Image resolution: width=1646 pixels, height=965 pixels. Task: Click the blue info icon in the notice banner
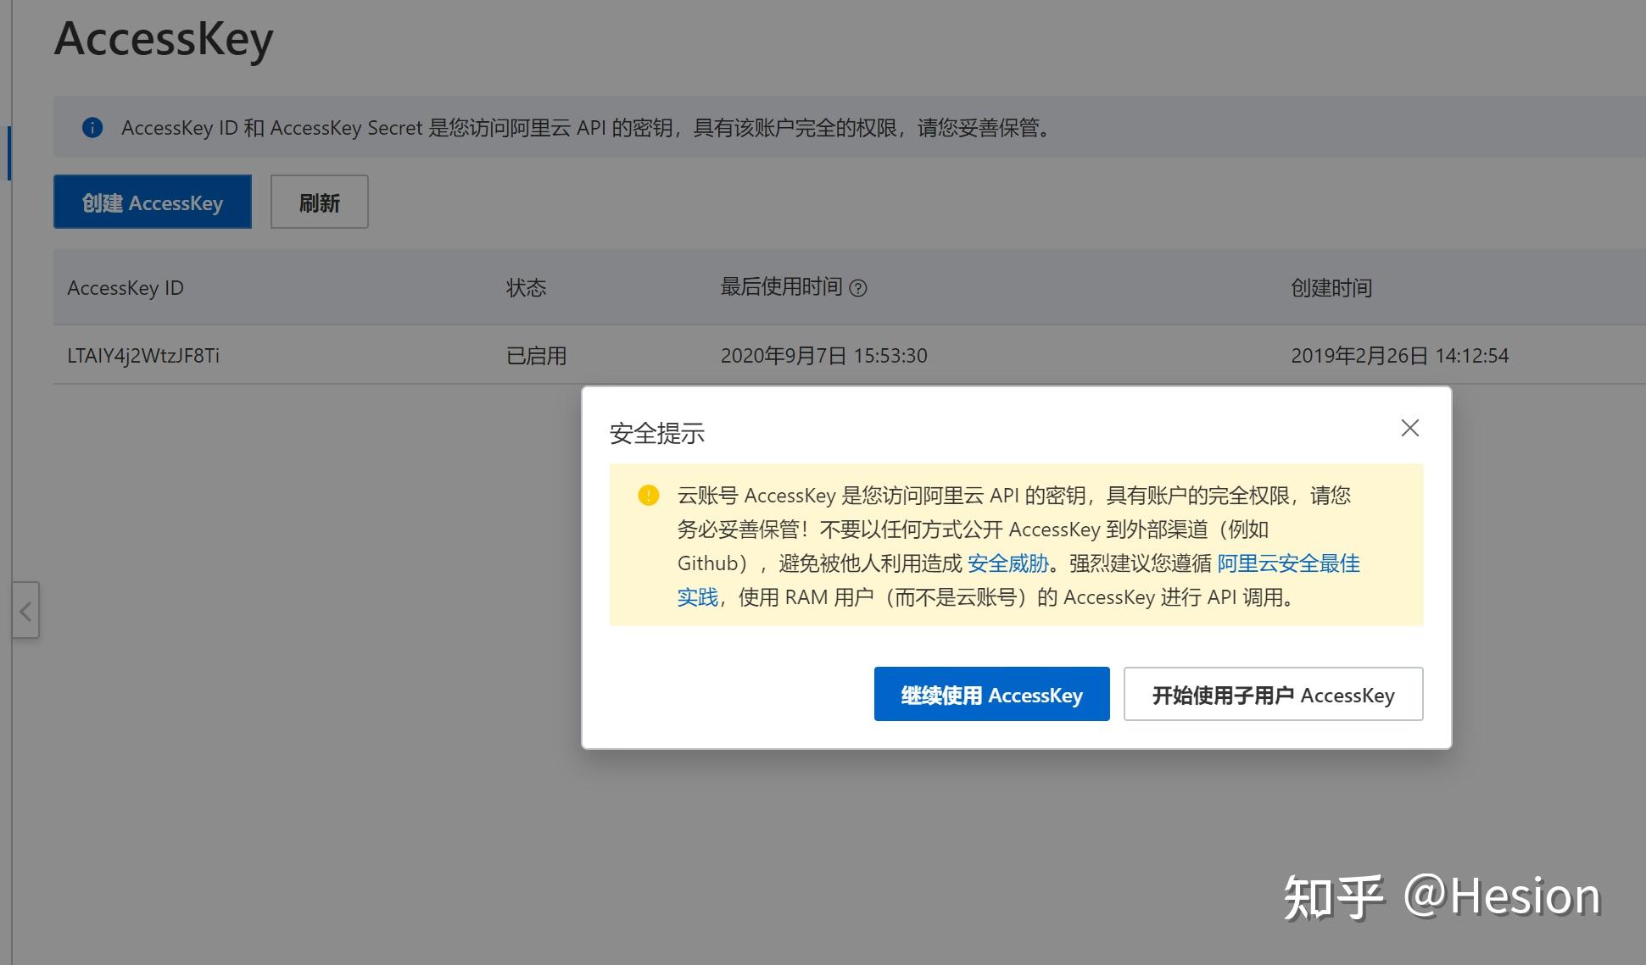[x=91, y=128]
